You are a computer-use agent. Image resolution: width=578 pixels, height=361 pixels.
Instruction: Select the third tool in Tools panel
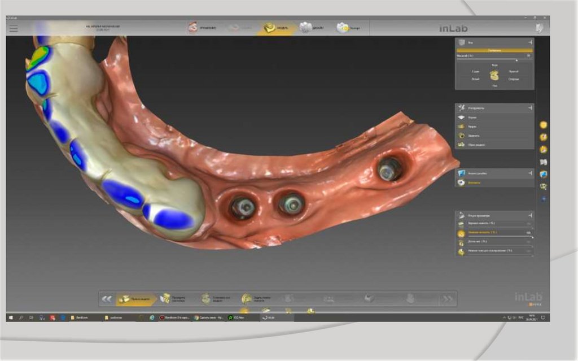pos(462,136)
